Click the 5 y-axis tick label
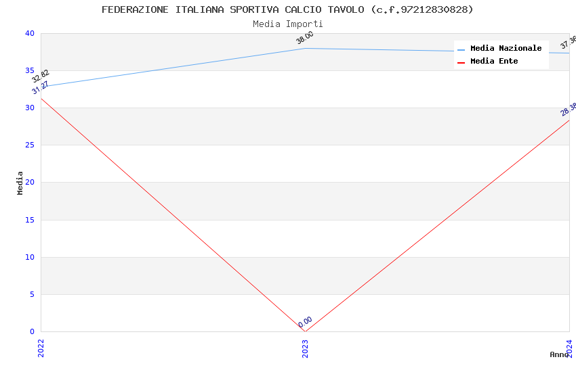This screenshot has height=372, width=576. pos(32,294)
